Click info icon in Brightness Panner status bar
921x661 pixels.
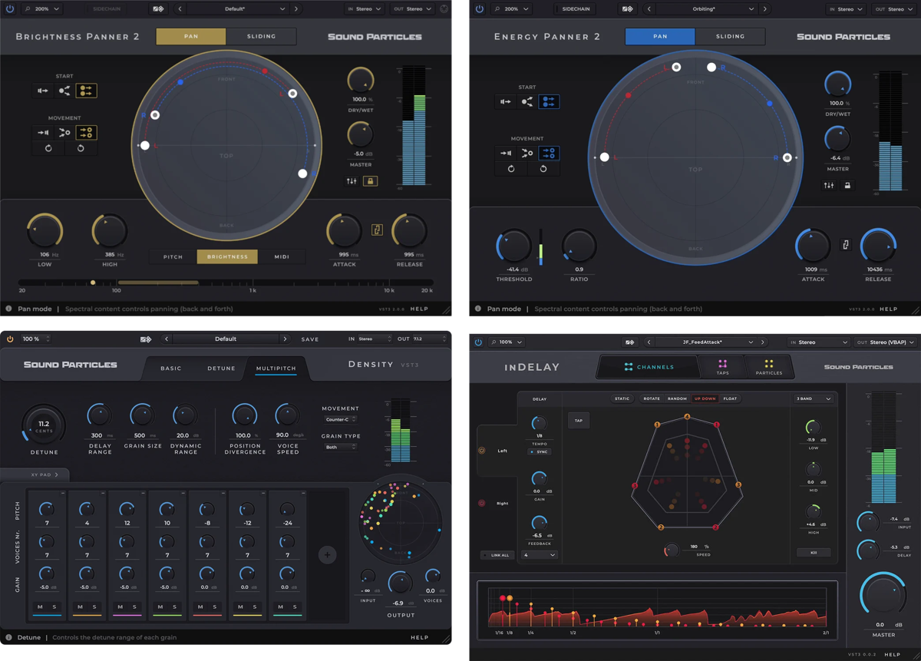pyautogui.click(x=9, y=309)
